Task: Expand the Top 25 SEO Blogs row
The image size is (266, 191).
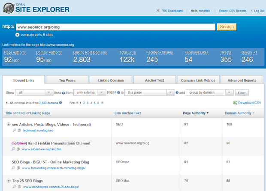Action: pyautogui.click(x=9, y=181)
